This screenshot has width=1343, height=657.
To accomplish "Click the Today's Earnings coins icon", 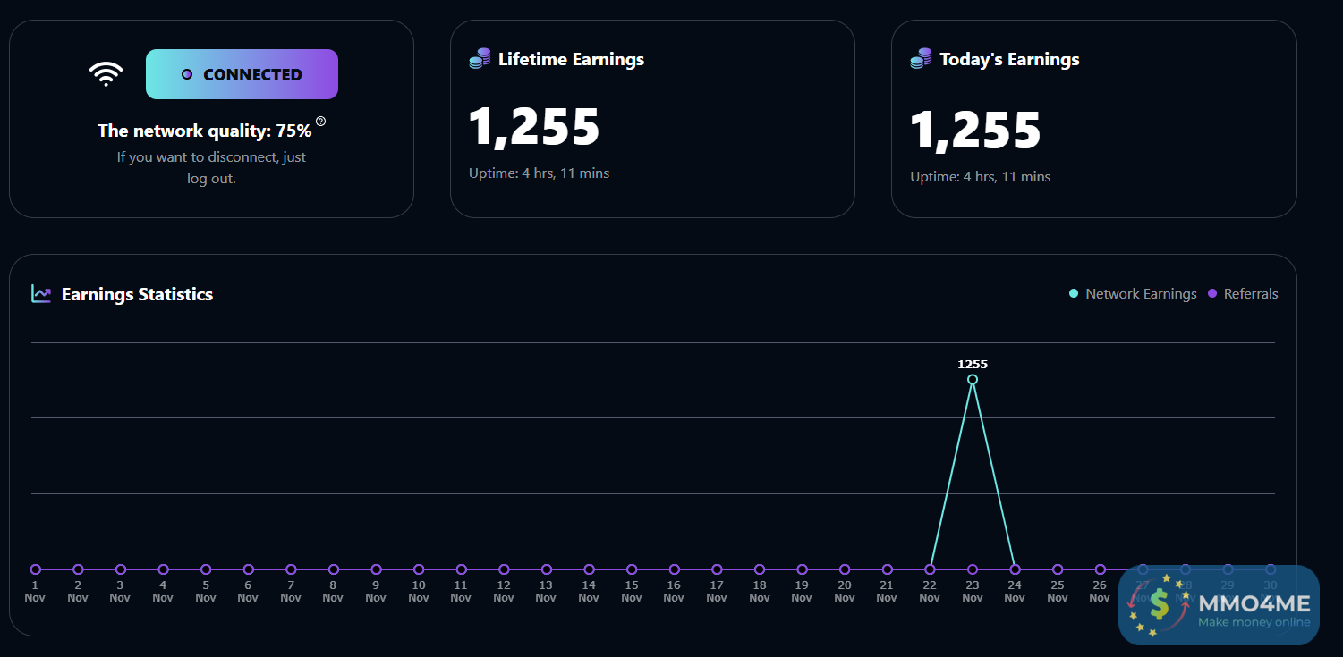I will pos(922,59).
